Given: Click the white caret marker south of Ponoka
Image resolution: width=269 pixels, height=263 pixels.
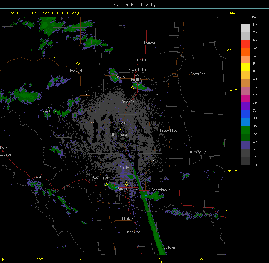Looking at the screenshot, I should (124, 62).
